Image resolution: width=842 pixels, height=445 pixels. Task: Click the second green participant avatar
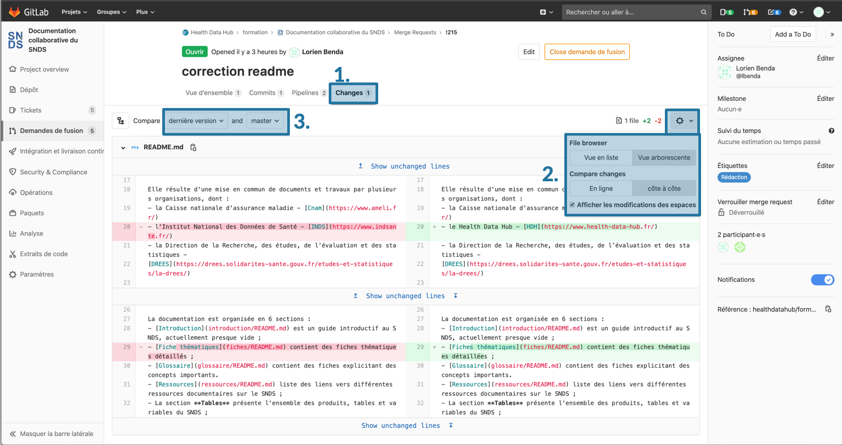pos(740,247)
